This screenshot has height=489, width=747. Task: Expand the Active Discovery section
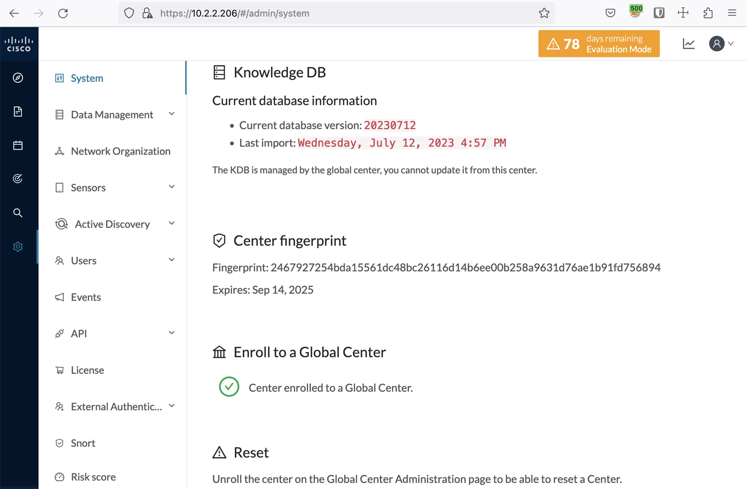[171, 223]
